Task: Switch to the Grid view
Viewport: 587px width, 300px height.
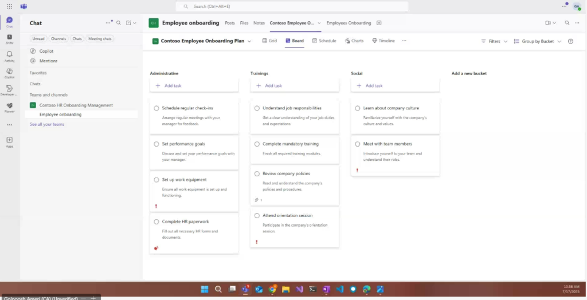Action: (269, 41)
